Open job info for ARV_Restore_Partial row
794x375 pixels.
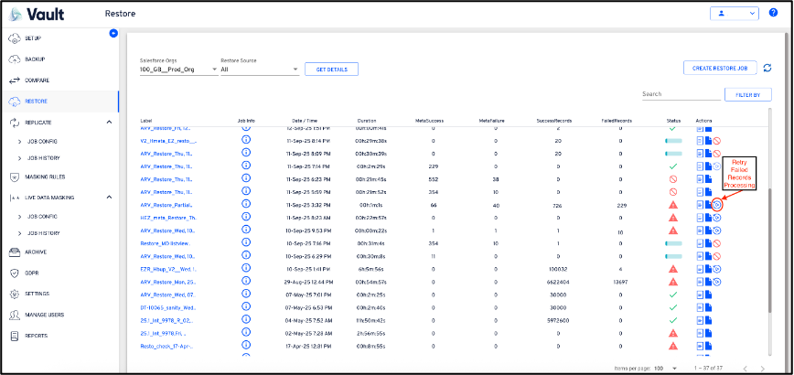pyautogui.click(x=246, y=205)
